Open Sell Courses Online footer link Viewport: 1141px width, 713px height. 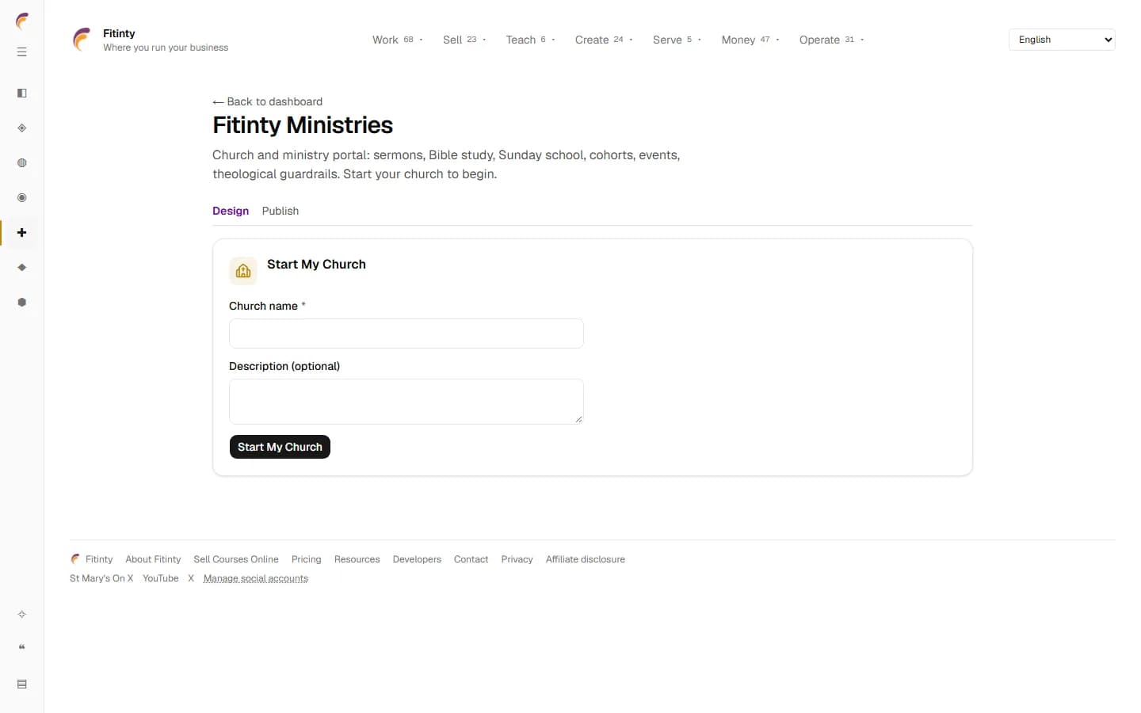pyautogui.click(x=236, y=559)
